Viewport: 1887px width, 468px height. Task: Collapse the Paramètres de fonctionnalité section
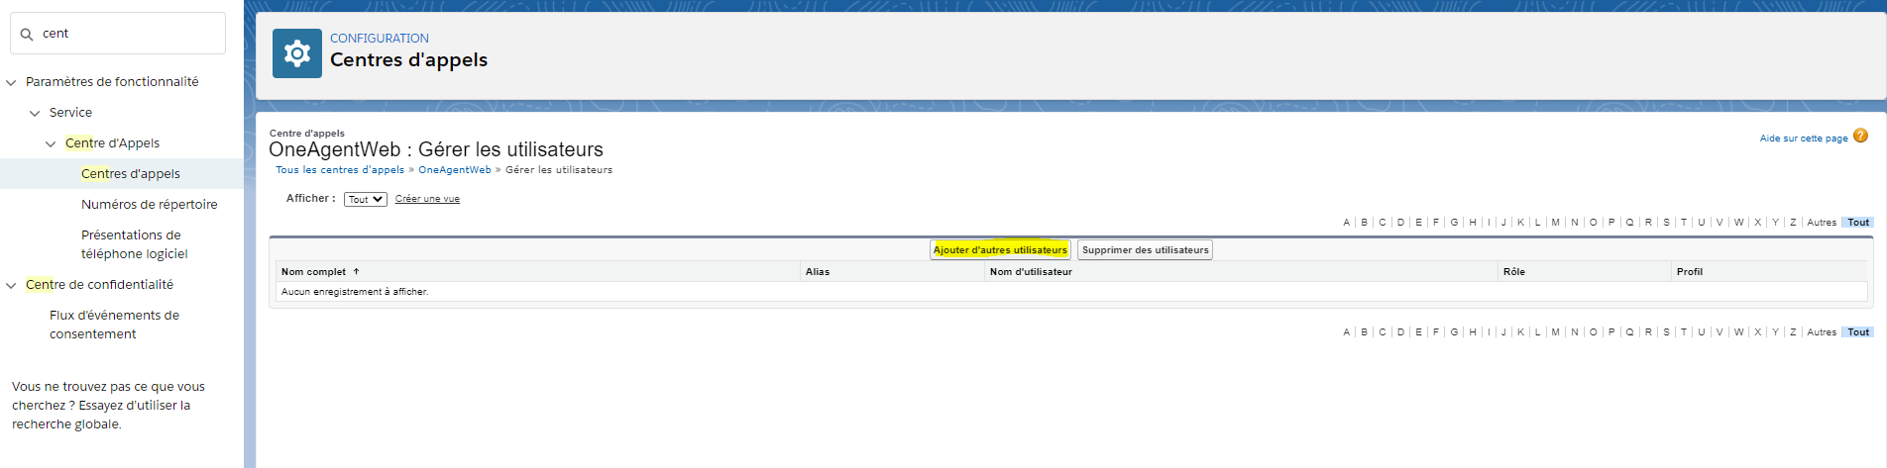pos(12,82)
